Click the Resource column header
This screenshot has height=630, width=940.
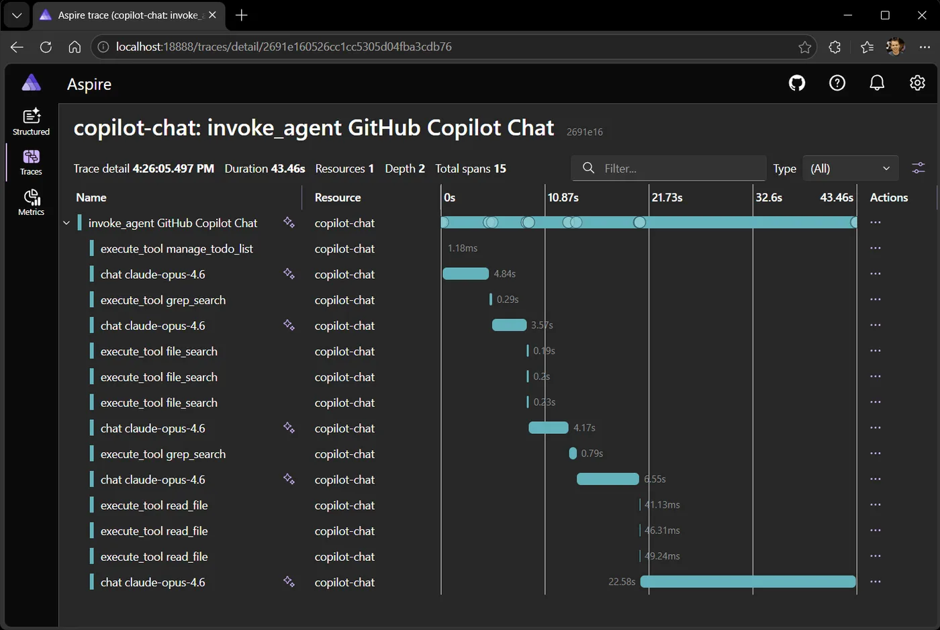(x=338, y=197)
